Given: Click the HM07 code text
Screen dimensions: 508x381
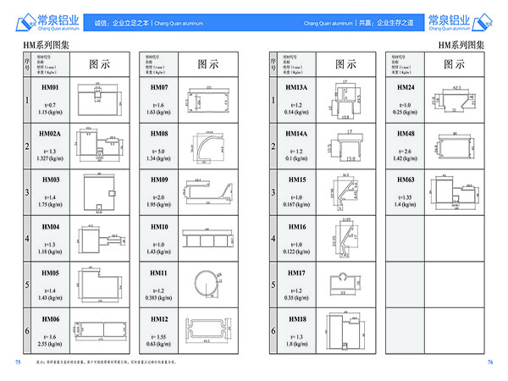Looking at the screenshot, I should point(159,87).
